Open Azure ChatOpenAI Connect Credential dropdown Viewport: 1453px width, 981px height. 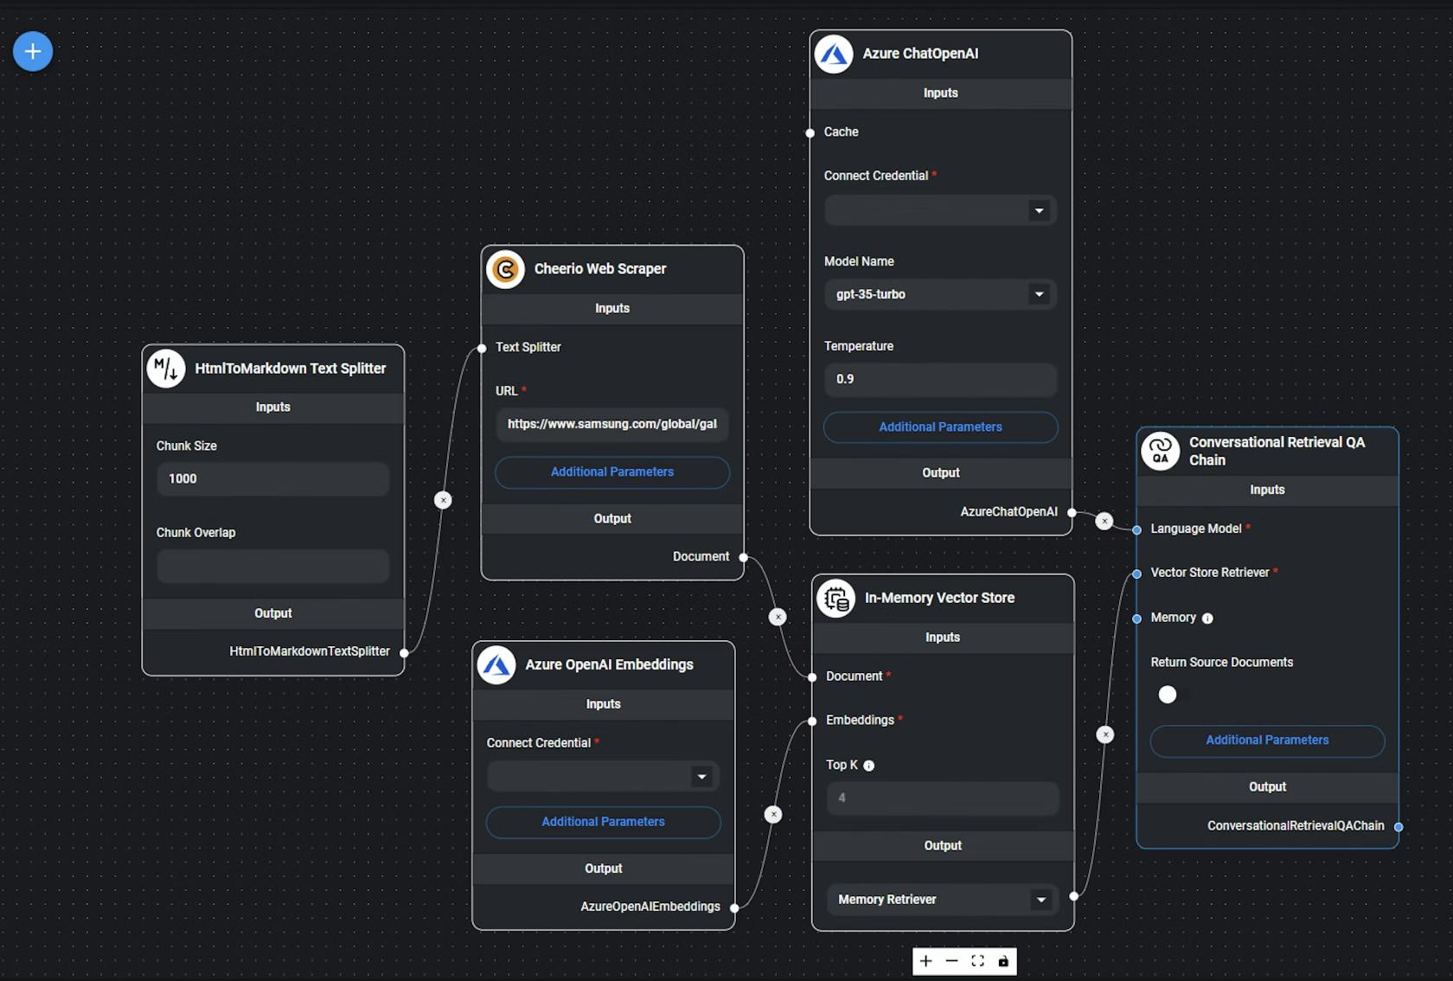(x=940, y=211)
